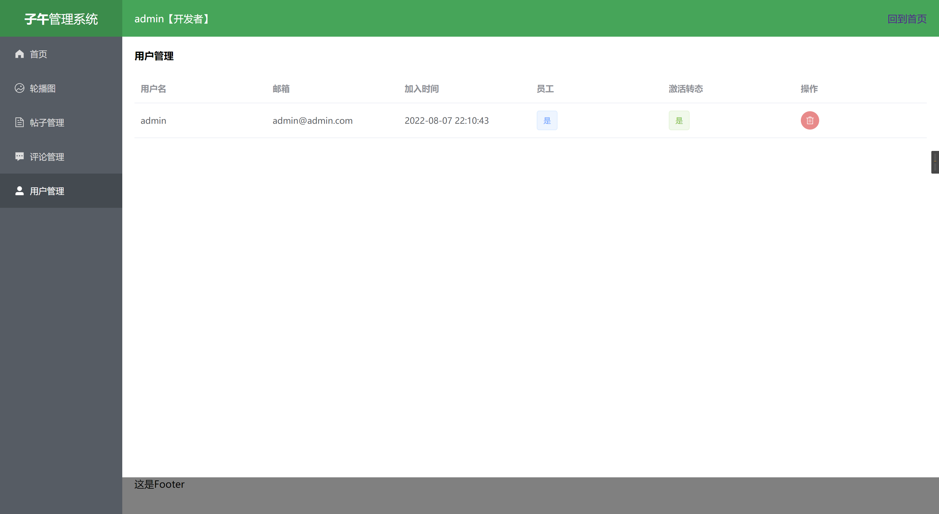Click the person icon for 用户管理
This screenshot has height=514, width=939.
pyautogui.click(x=19, y=191)
